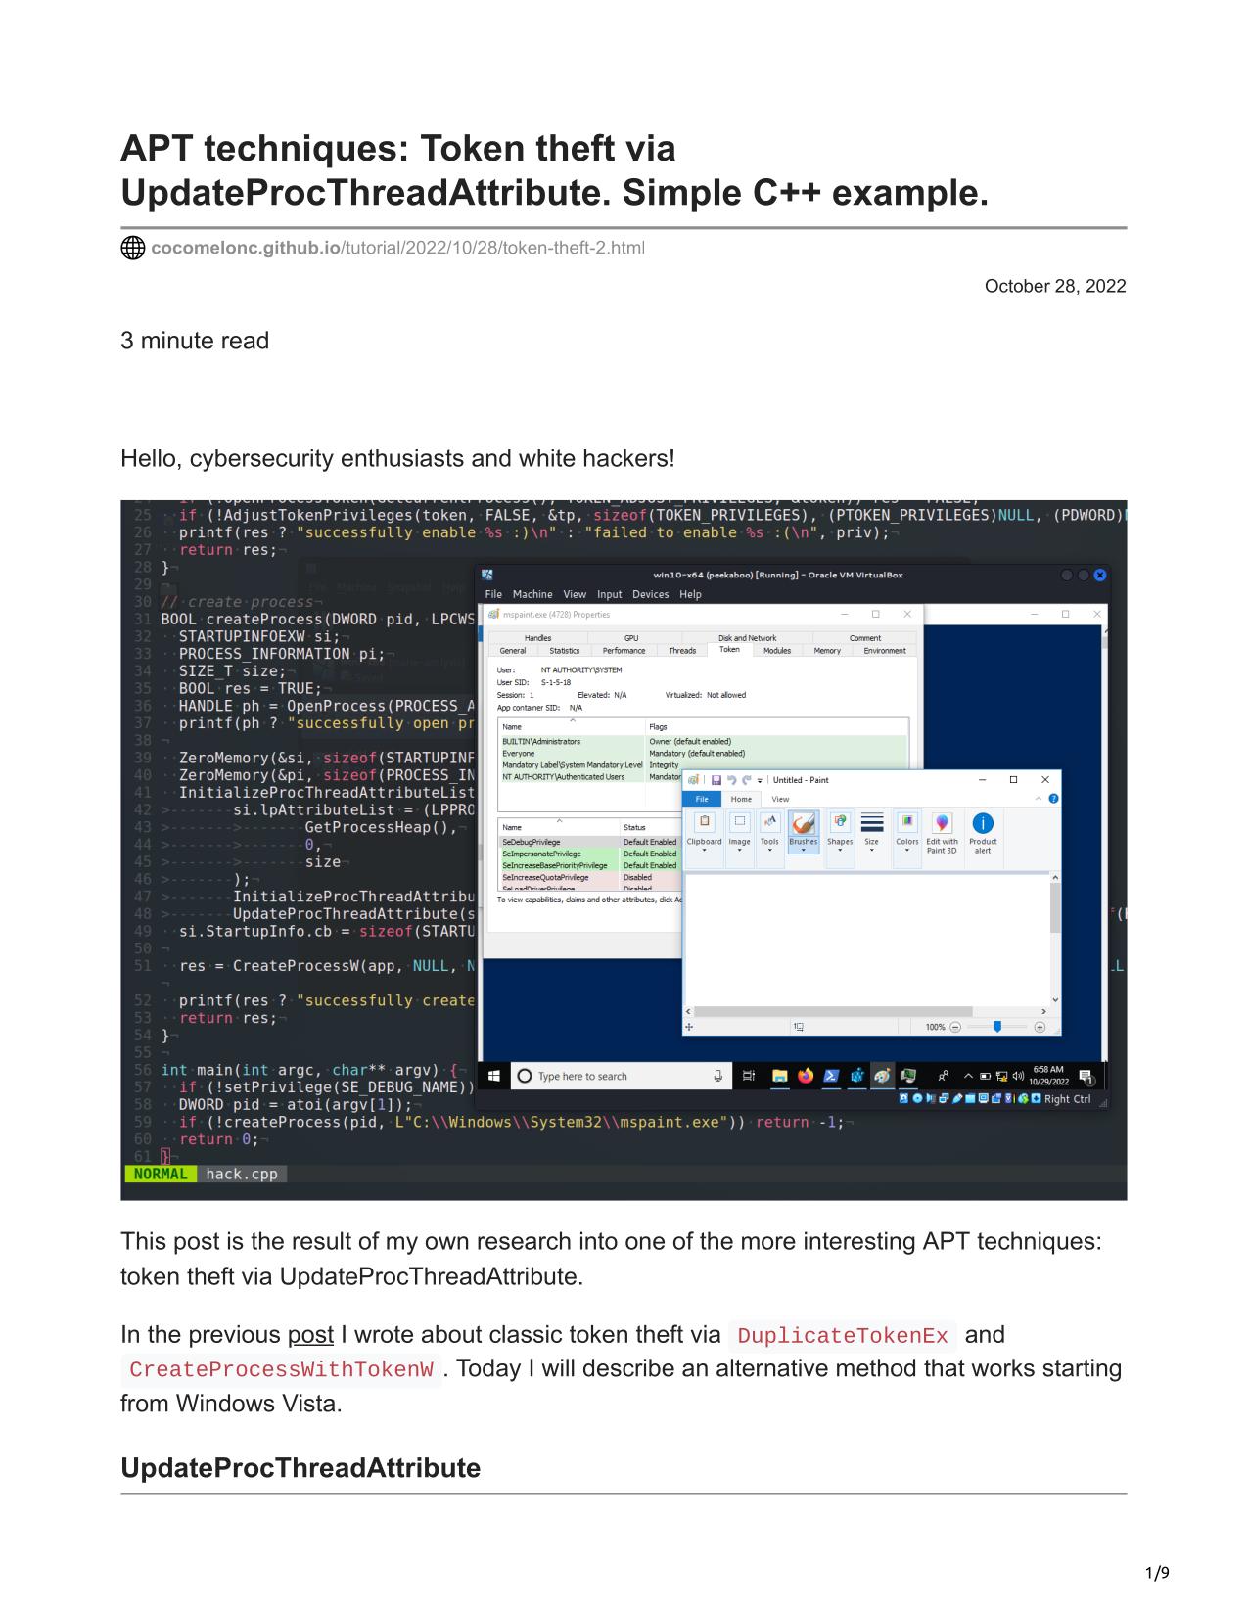Click the Size line-thickness icon in Paint
This screenshot has width=1248, height=1615.
point(872,823)
